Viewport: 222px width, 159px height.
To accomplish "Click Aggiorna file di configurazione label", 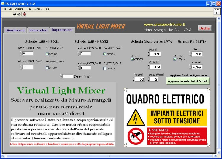I will 189,75.
